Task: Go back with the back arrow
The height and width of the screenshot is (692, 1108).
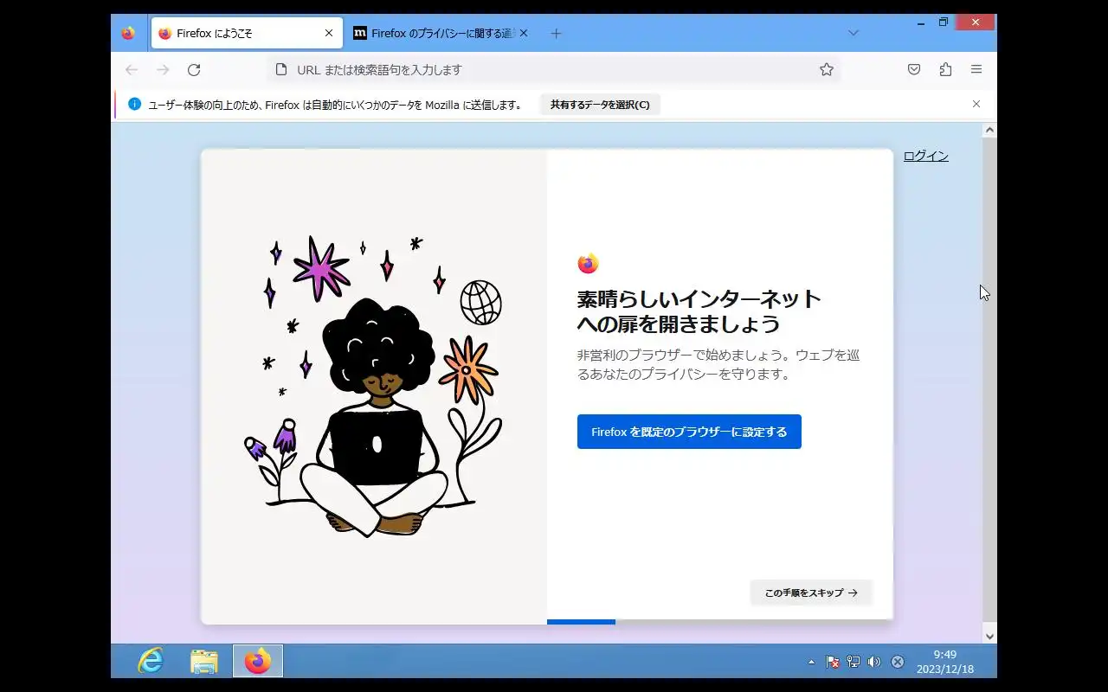Action: pyautogui.click(x=131, y=69)
